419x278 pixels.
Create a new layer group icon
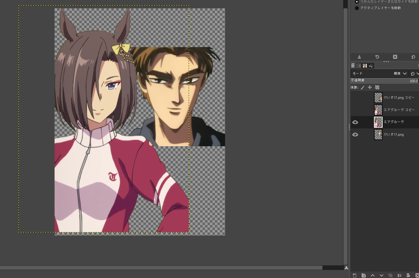tap(363, 275)
